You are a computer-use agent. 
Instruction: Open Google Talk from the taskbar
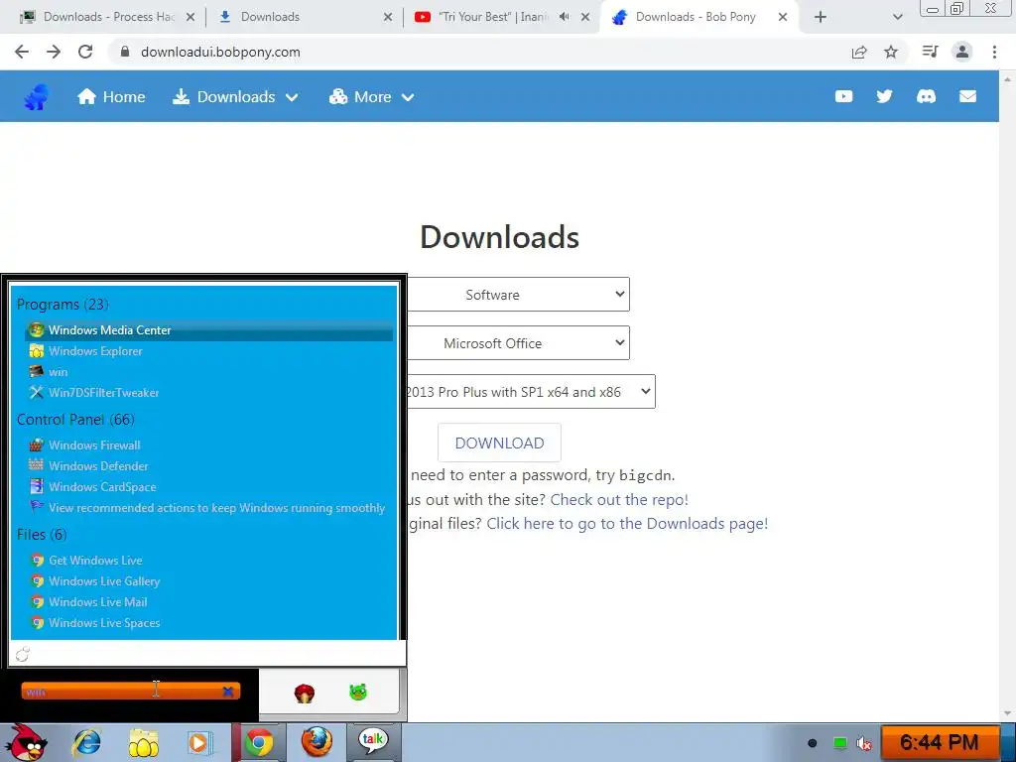click(373, 742)
